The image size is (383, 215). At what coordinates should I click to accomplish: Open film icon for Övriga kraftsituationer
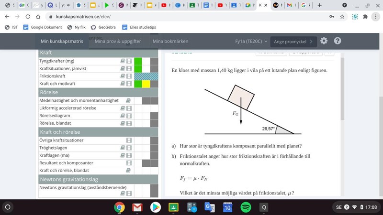[129, 140]
